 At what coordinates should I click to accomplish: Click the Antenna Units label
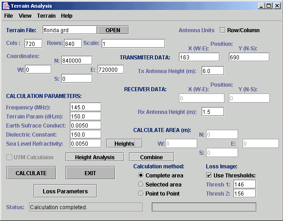point(197,30)
